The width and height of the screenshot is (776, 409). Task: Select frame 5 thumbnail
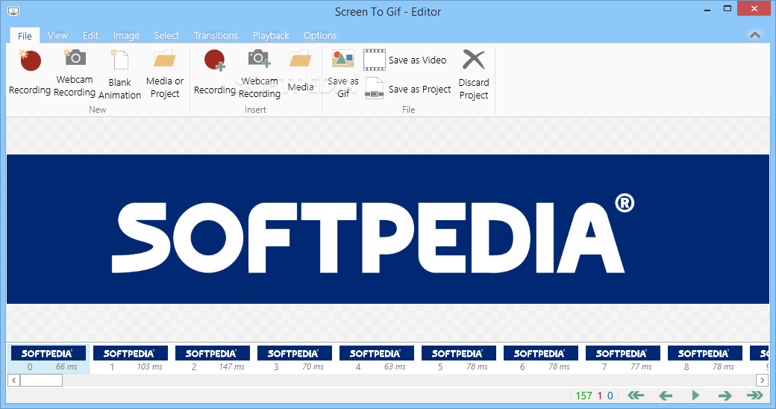click(459, 359)
